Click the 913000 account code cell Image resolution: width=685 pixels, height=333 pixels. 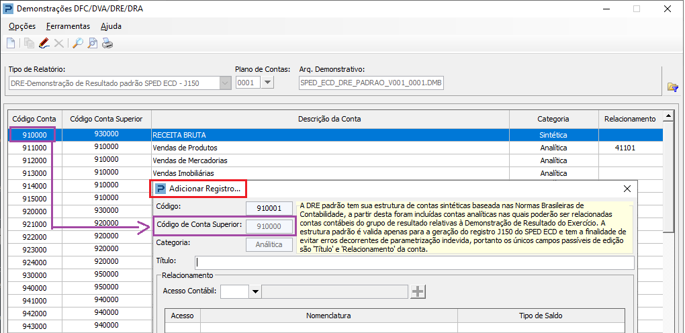34,173
